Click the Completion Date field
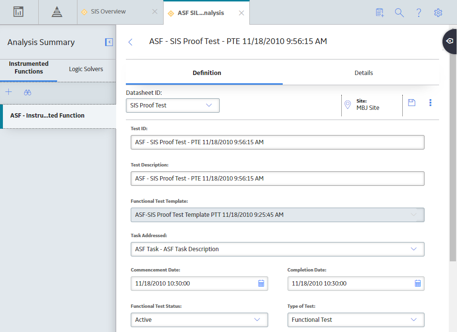This screenshot has width=457, height=332. [x=356, y=284]
